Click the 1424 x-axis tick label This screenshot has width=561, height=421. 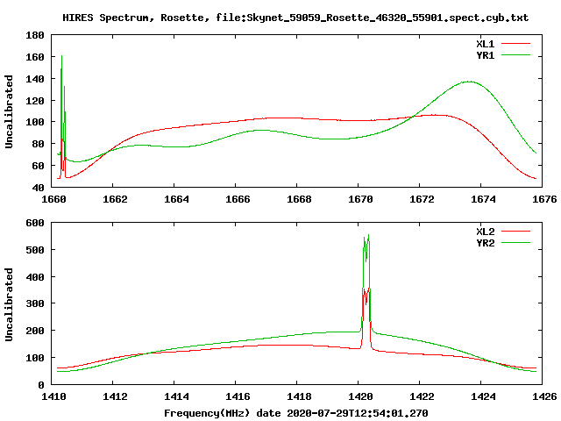tap(483, 396)
